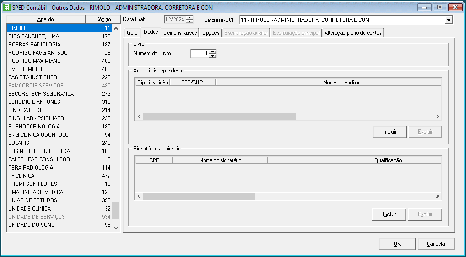Click Incluir in Signatários adicionais
This screenshot has width=466, height=257.
tap(389, 214)
